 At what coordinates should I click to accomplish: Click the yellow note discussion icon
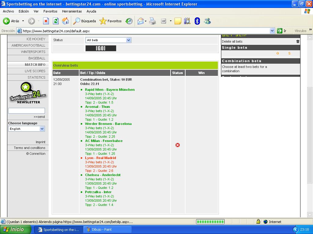point(178,21)
